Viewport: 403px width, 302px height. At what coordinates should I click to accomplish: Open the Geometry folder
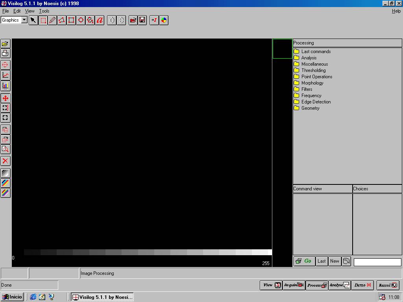coord(307,108)
